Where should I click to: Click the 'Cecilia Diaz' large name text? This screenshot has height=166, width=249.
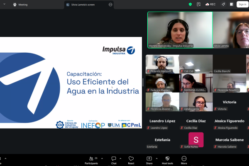click(x=196, y=121)
